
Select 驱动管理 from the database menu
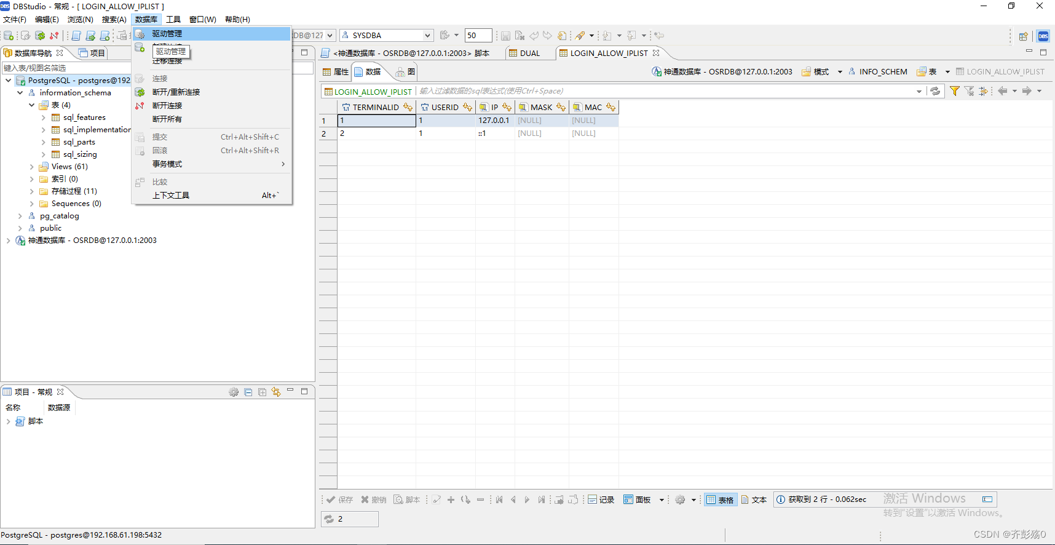[212, 34]
